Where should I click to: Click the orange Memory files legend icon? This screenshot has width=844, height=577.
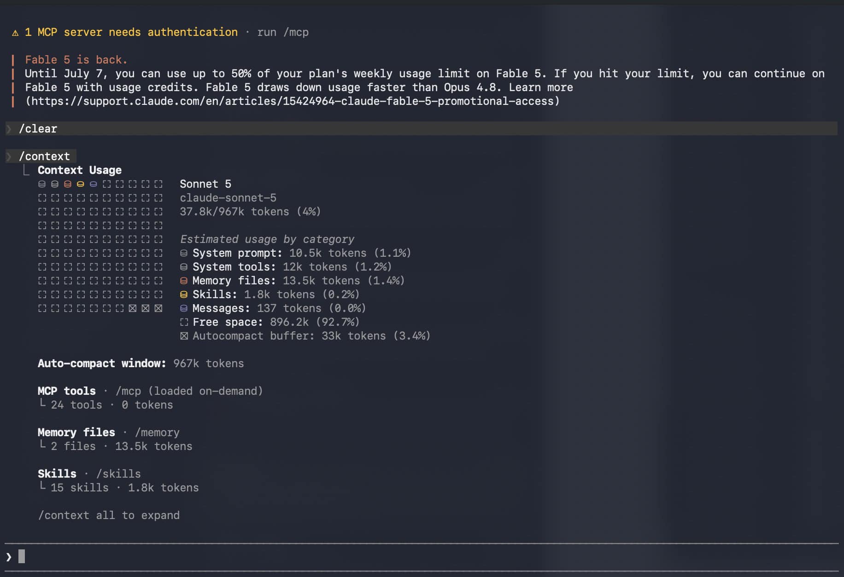pos(184,281)
